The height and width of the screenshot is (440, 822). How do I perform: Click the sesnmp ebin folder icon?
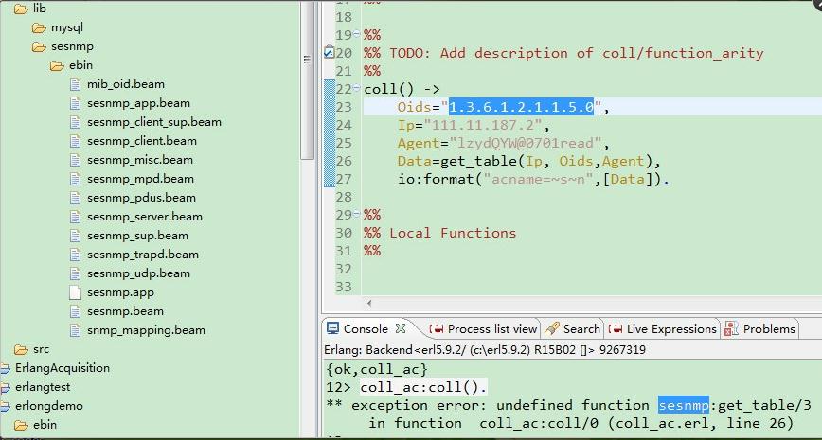[x=57, y=65]
